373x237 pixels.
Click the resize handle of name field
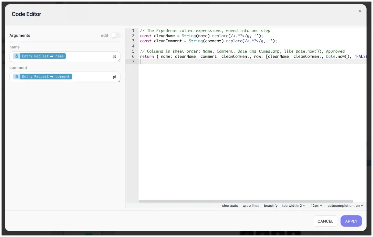coord(119,60)
